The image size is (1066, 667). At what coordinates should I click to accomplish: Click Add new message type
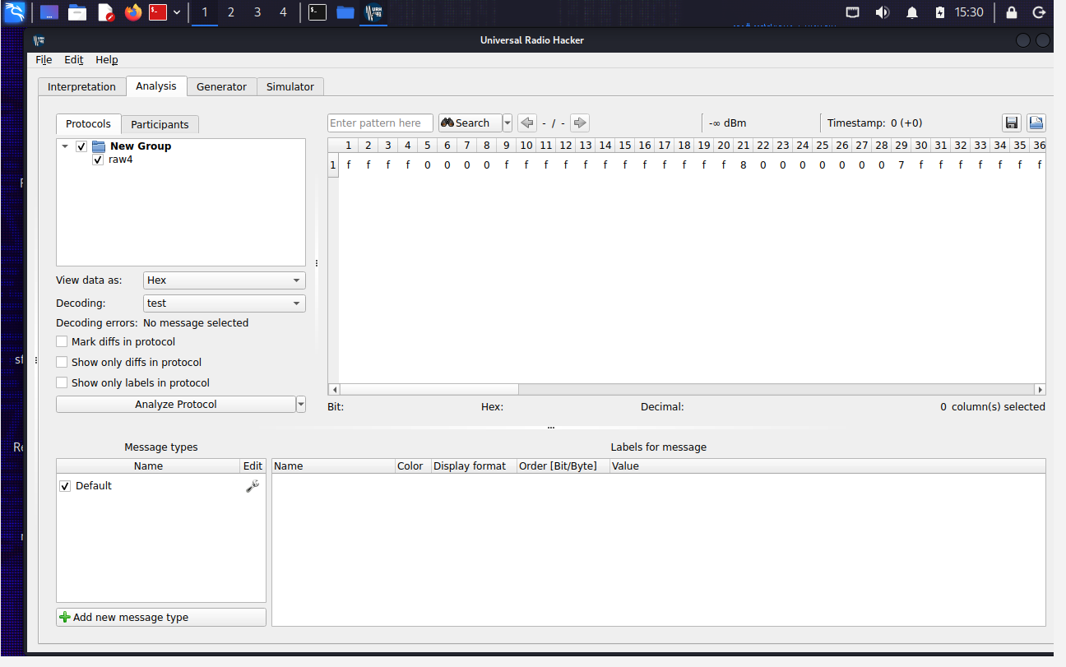161,617
